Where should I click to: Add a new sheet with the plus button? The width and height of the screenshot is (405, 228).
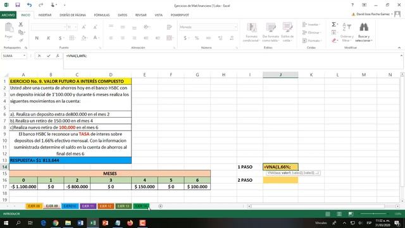[x=160, y=206]
